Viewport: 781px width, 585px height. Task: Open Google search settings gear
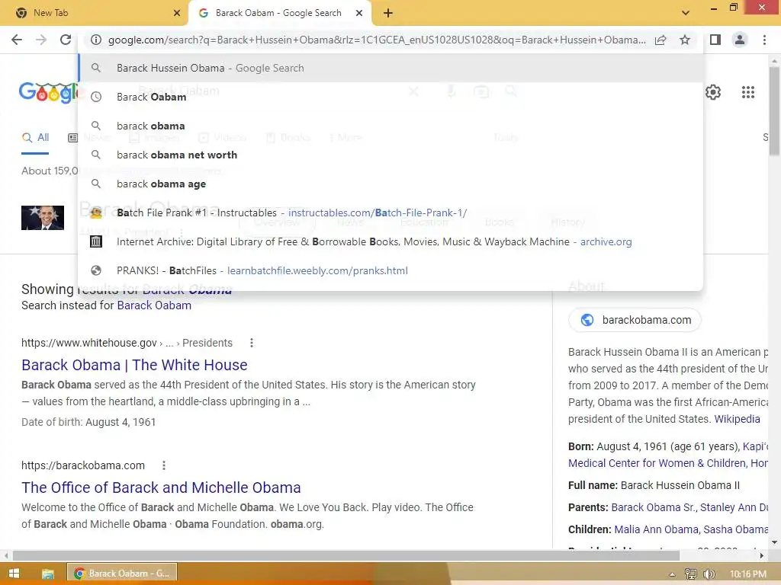713,92
